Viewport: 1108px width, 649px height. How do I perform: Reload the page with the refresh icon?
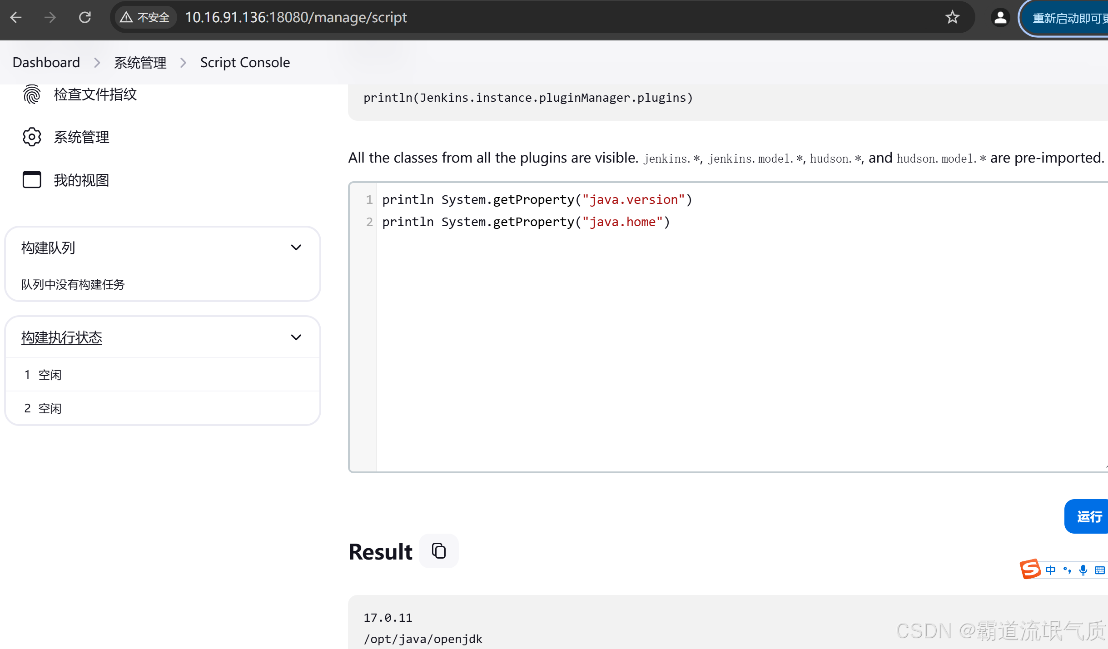85,17
